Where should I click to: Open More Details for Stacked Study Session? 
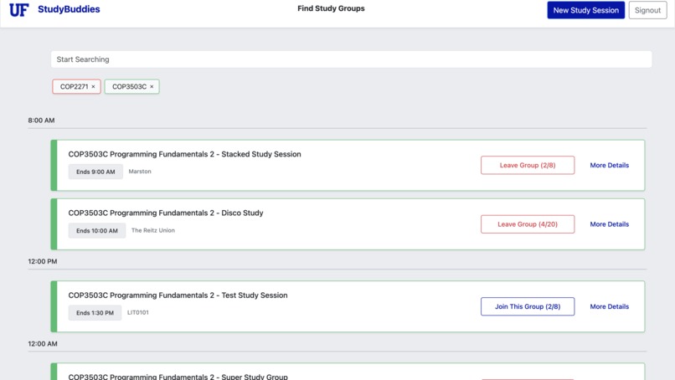pyautogui.click(x=609, y=166)
